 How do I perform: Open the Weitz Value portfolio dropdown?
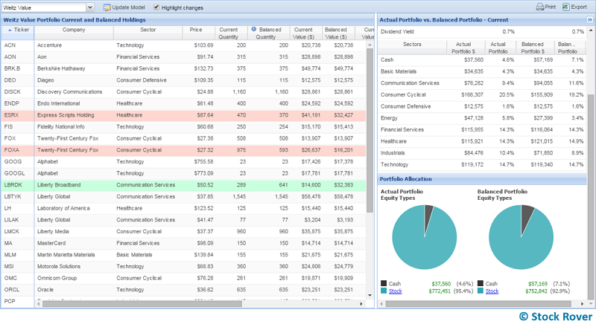point(89,7)
